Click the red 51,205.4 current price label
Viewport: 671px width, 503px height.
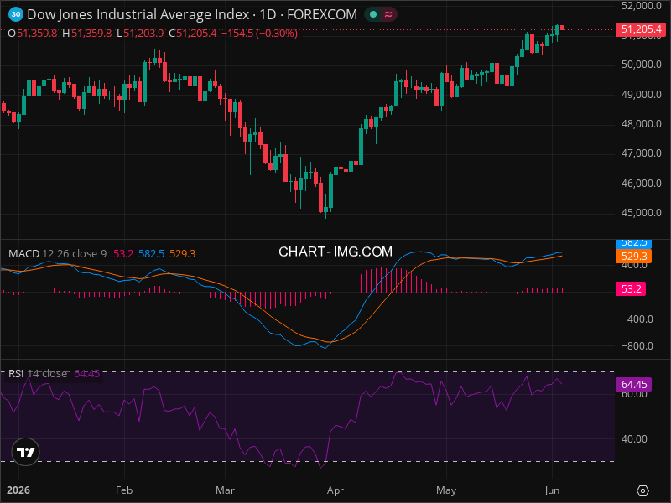click(x=641, y=29)
